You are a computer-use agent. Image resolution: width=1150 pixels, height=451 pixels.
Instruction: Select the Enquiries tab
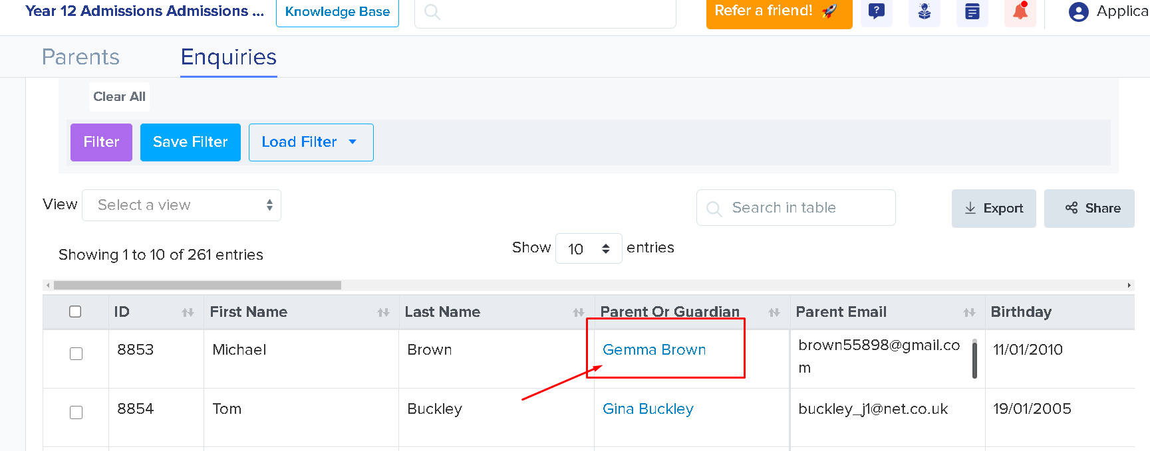pyautogui.click(x=229, y=57)
